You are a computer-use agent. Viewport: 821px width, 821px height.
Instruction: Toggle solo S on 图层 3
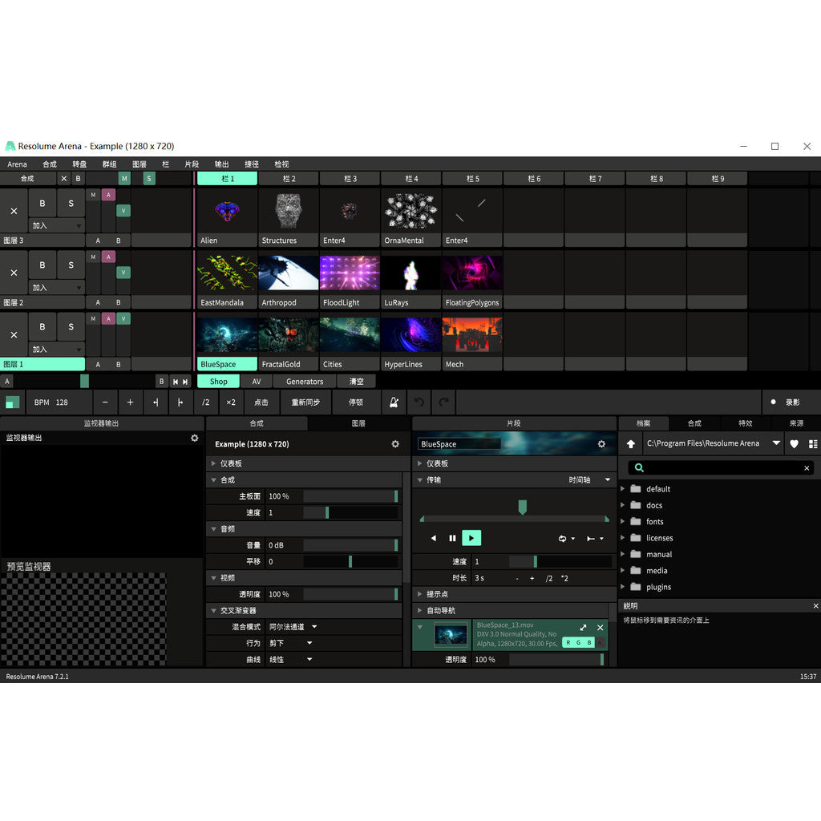coord(71,203)
